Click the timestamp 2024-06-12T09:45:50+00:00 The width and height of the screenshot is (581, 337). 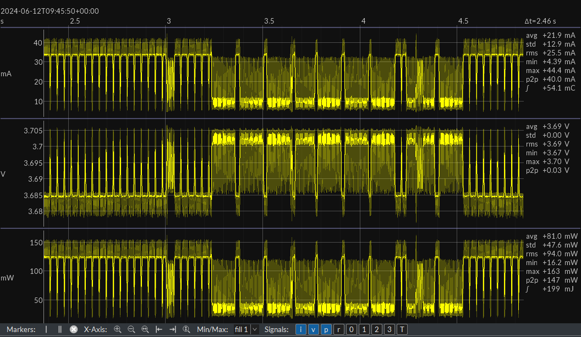pyautogui.click(x=50, y=11)
